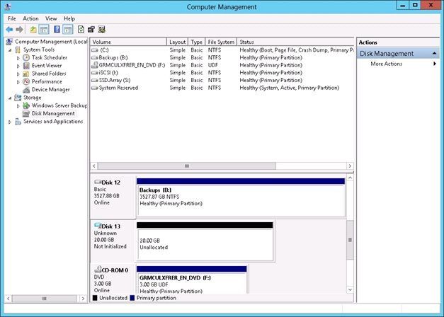Open the blue Help question-mark icon
The width and height of the screenshot is (444, 317).
57,30
